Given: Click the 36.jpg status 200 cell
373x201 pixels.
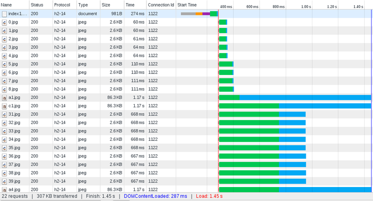Looking at the screenshot, I should click(34, 156).
